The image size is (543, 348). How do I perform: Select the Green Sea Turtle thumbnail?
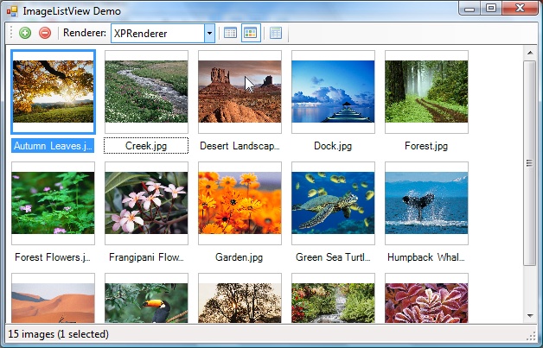click(333, 203)
